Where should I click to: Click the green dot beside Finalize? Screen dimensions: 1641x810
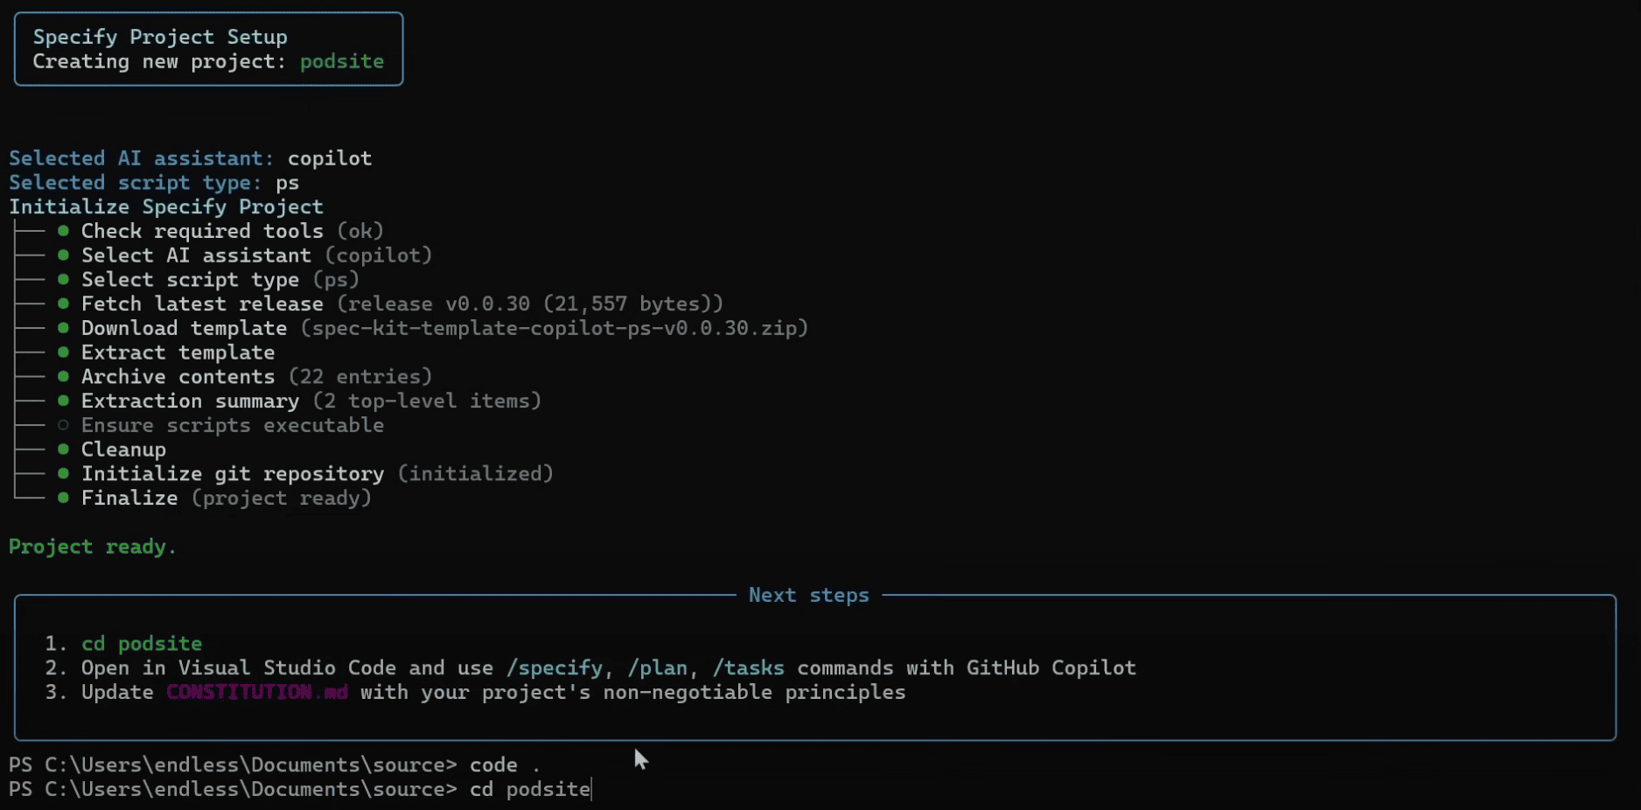pyautogui.click(x=64, y=498)
